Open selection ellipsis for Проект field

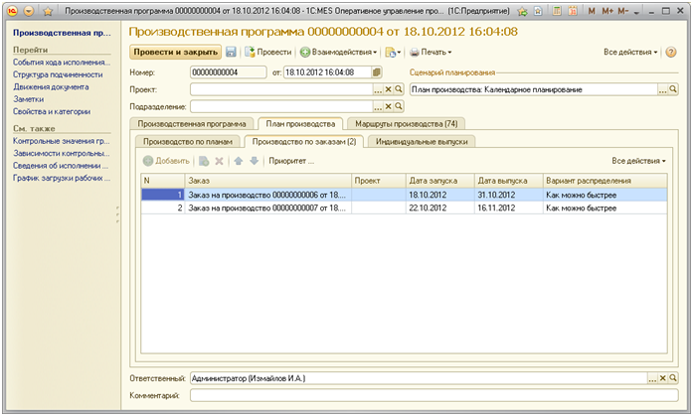(x=378, y=89)
